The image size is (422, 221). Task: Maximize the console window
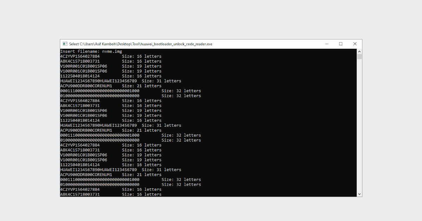341,44
